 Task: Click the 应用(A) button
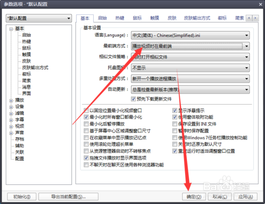(245, 197)
